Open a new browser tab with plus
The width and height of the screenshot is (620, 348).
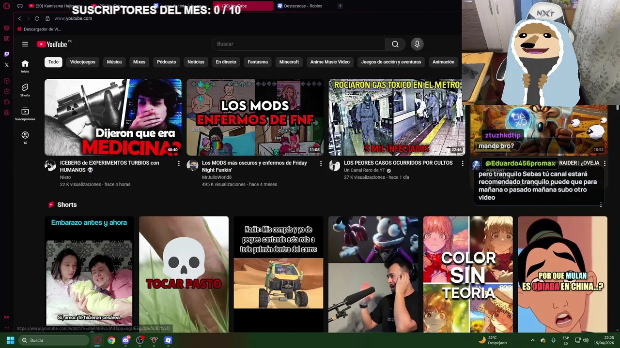coord(340,6)
